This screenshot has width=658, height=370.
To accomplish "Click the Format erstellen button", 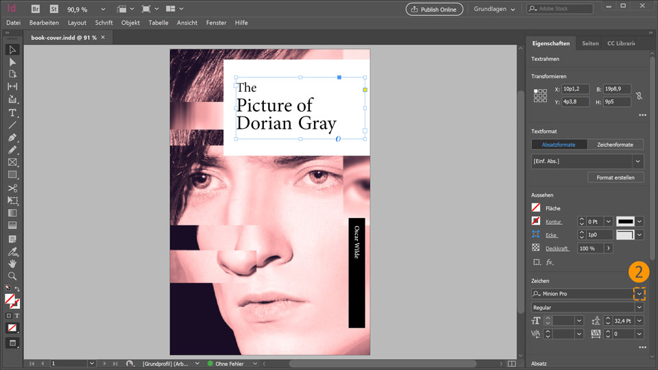I will point(615,177).
